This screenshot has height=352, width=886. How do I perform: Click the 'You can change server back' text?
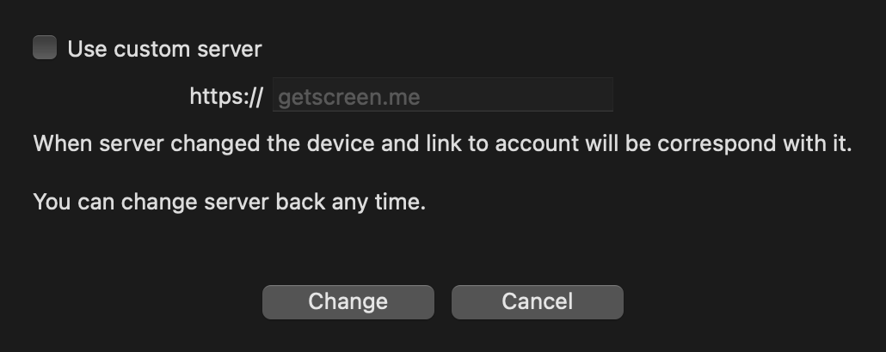(229, 203)
